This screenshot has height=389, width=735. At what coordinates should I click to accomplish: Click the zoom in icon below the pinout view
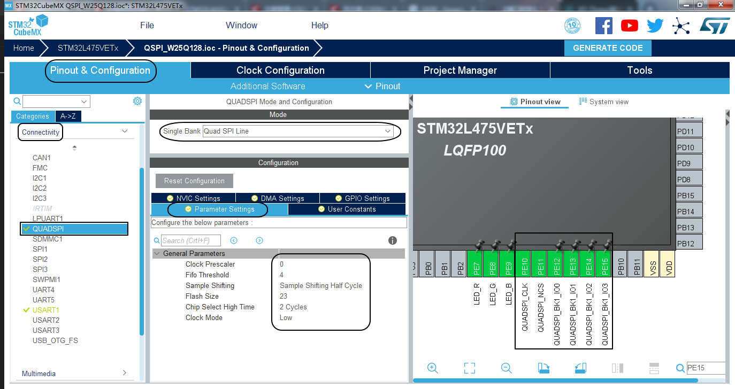(433, 368)
